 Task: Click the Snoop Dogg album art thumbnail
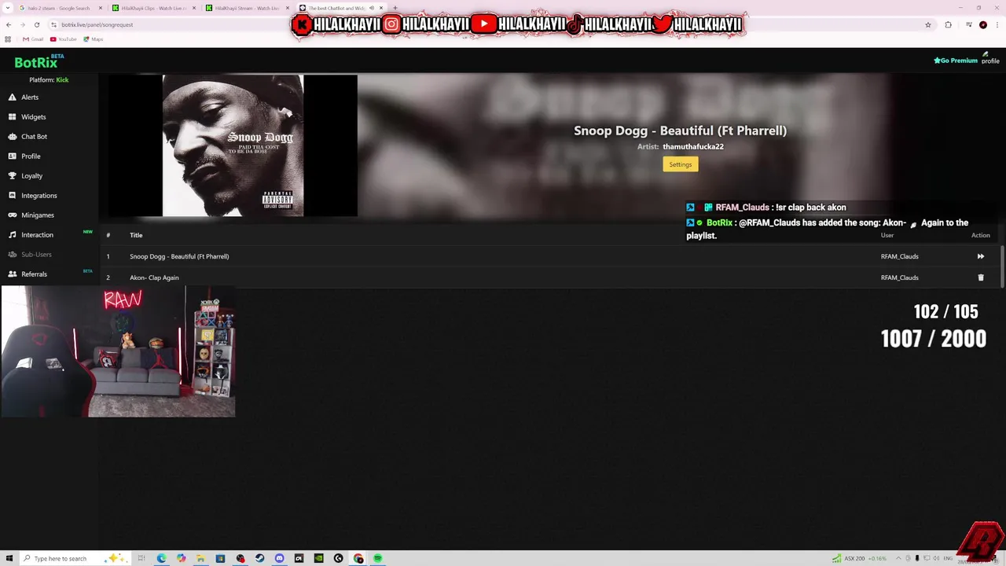coord(233,145)
